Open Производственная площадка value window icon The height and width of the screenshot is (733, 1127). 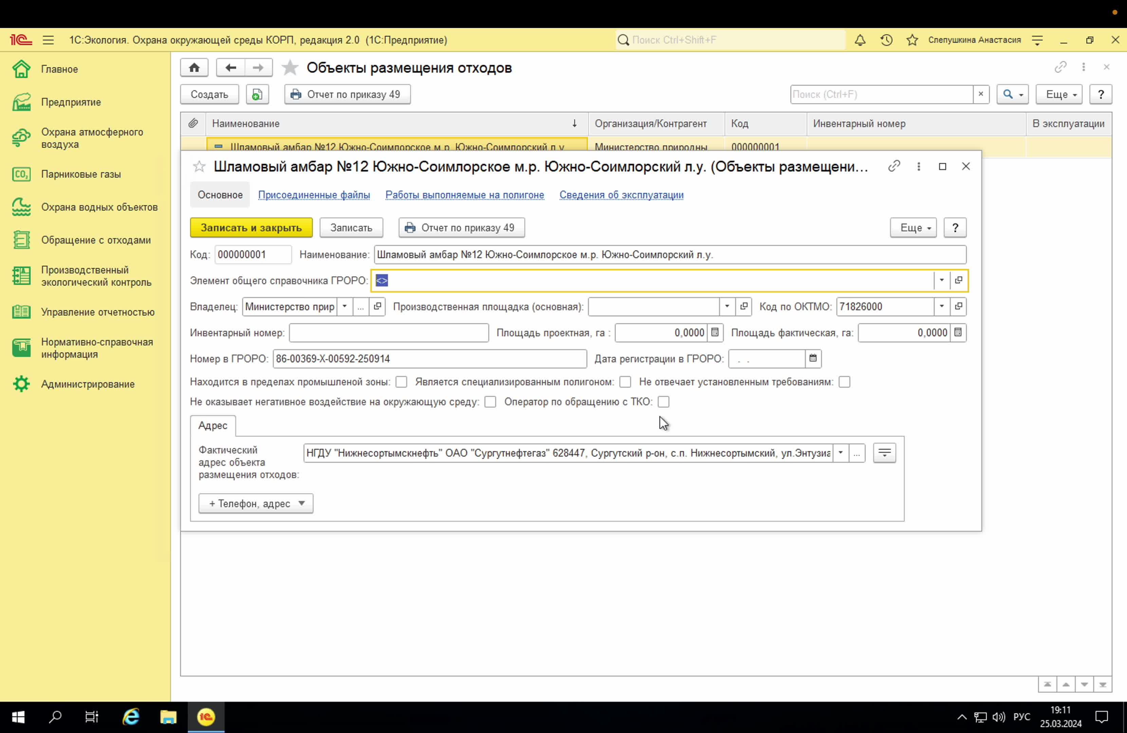click(x=743, y=306)
